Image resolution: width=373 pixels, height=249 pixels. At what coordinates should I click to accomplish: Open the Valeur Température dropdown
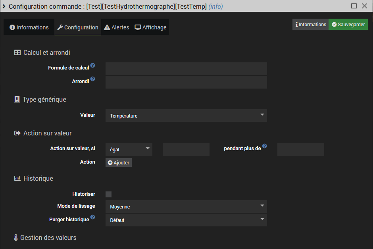click(186, 116)
